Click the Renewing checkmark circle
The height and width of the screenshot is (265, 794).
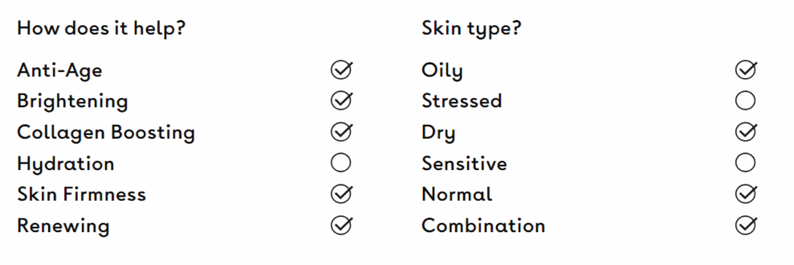(341, 225)
